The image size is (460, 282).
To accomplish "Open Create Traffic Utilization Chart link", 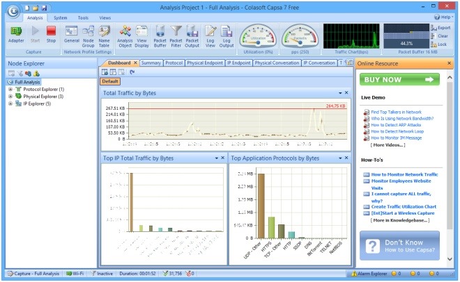I will [x=404, y=206].
